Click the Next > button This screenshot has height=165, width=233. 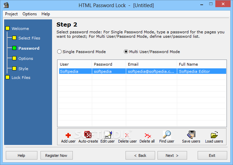[172, 155]
